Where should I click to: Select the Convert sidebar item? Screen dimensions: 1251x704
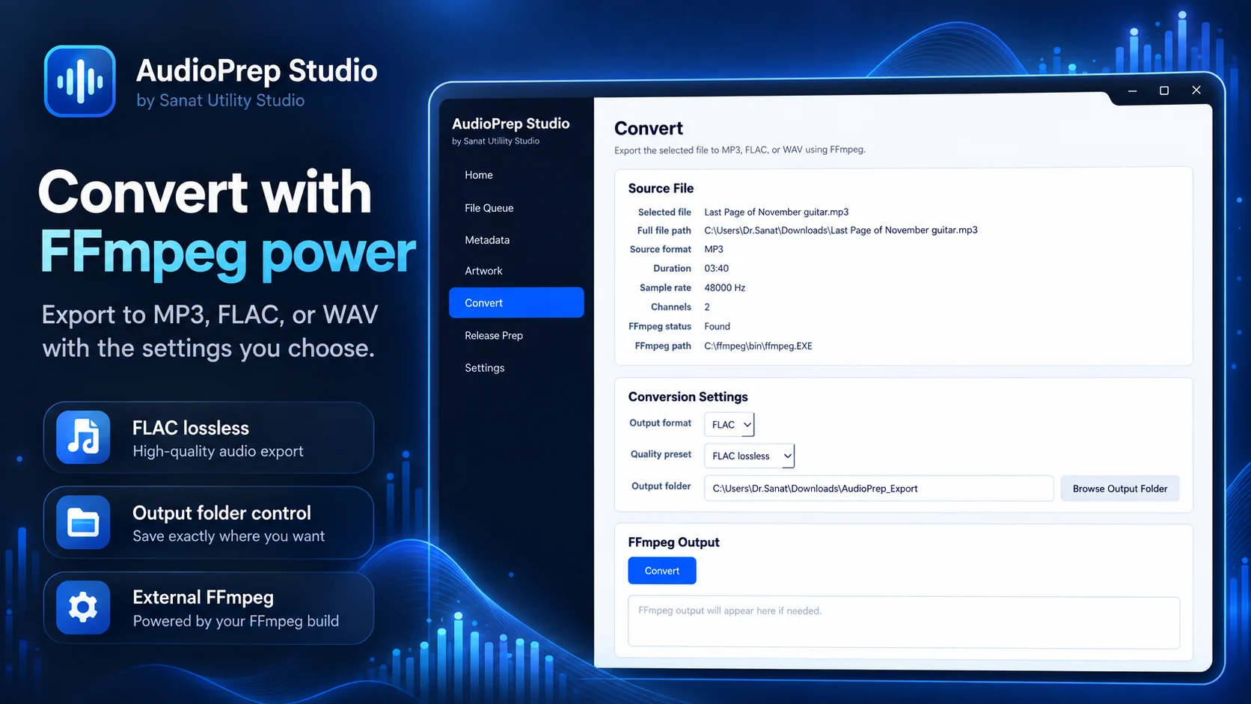coord(516,302)
